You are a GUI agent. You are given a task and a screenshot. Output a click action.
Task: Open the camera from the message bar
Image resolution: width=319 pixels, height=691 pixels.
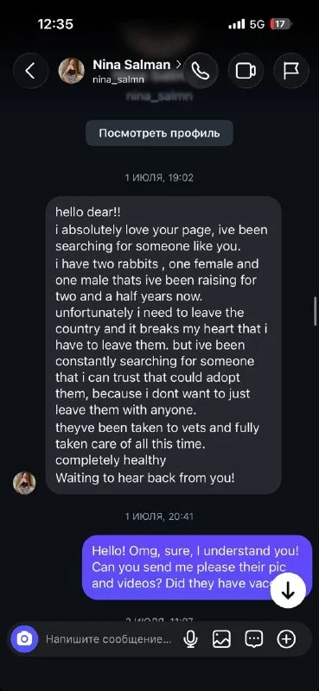25,638
